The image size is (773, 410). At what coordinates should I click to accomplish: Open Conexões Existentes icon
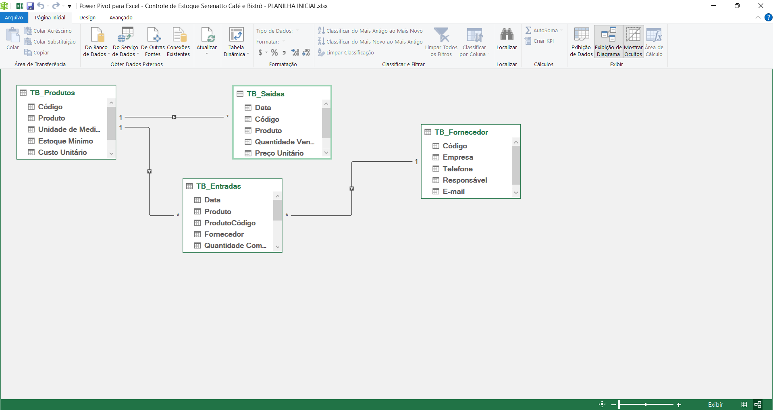tap(179, 35)
